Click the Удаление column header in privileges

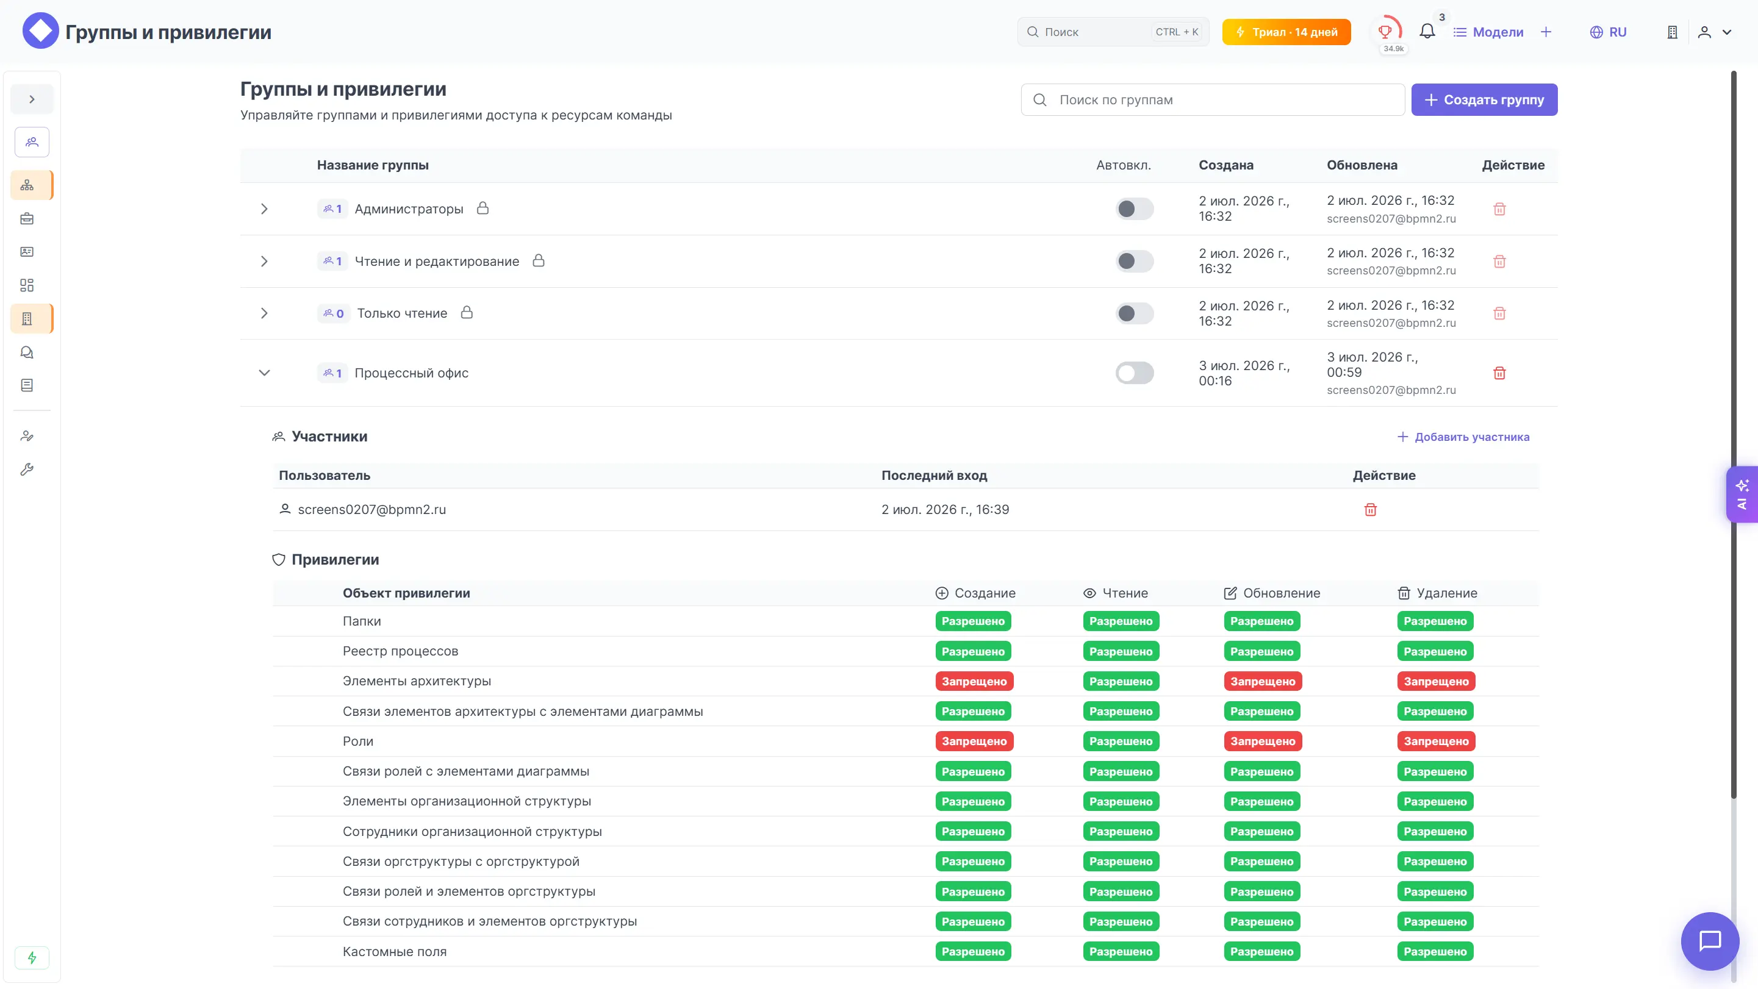pyautogui.click(x=1437, y=593)
